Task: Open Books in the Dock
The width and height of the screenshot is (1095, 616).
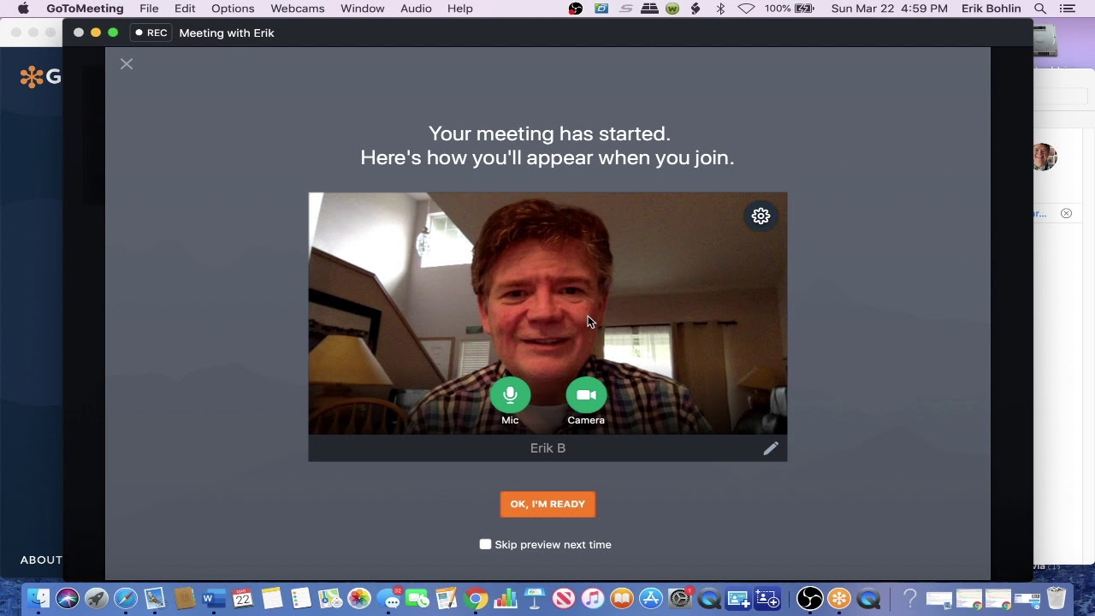Action: [x=622, y=599]
